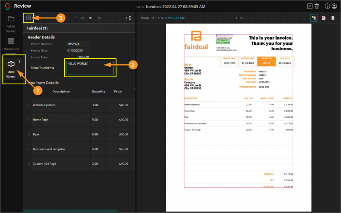Go to the next document with play arrow
This screenshot has width=341, height=213.
(x=90, y=18)
